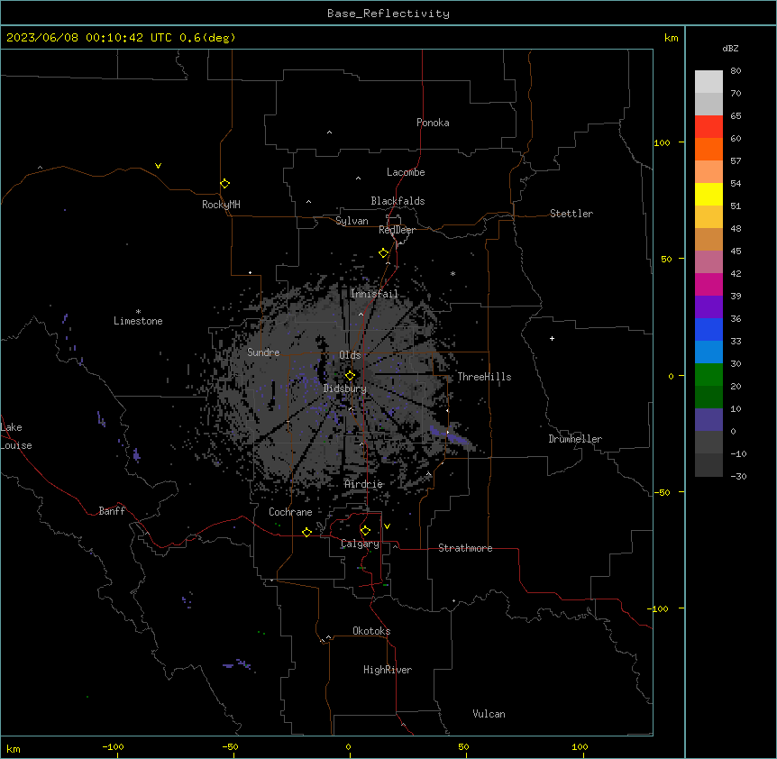777x759 pixels.
Task: Click the Drumheller town label
Action: point(575,439)
